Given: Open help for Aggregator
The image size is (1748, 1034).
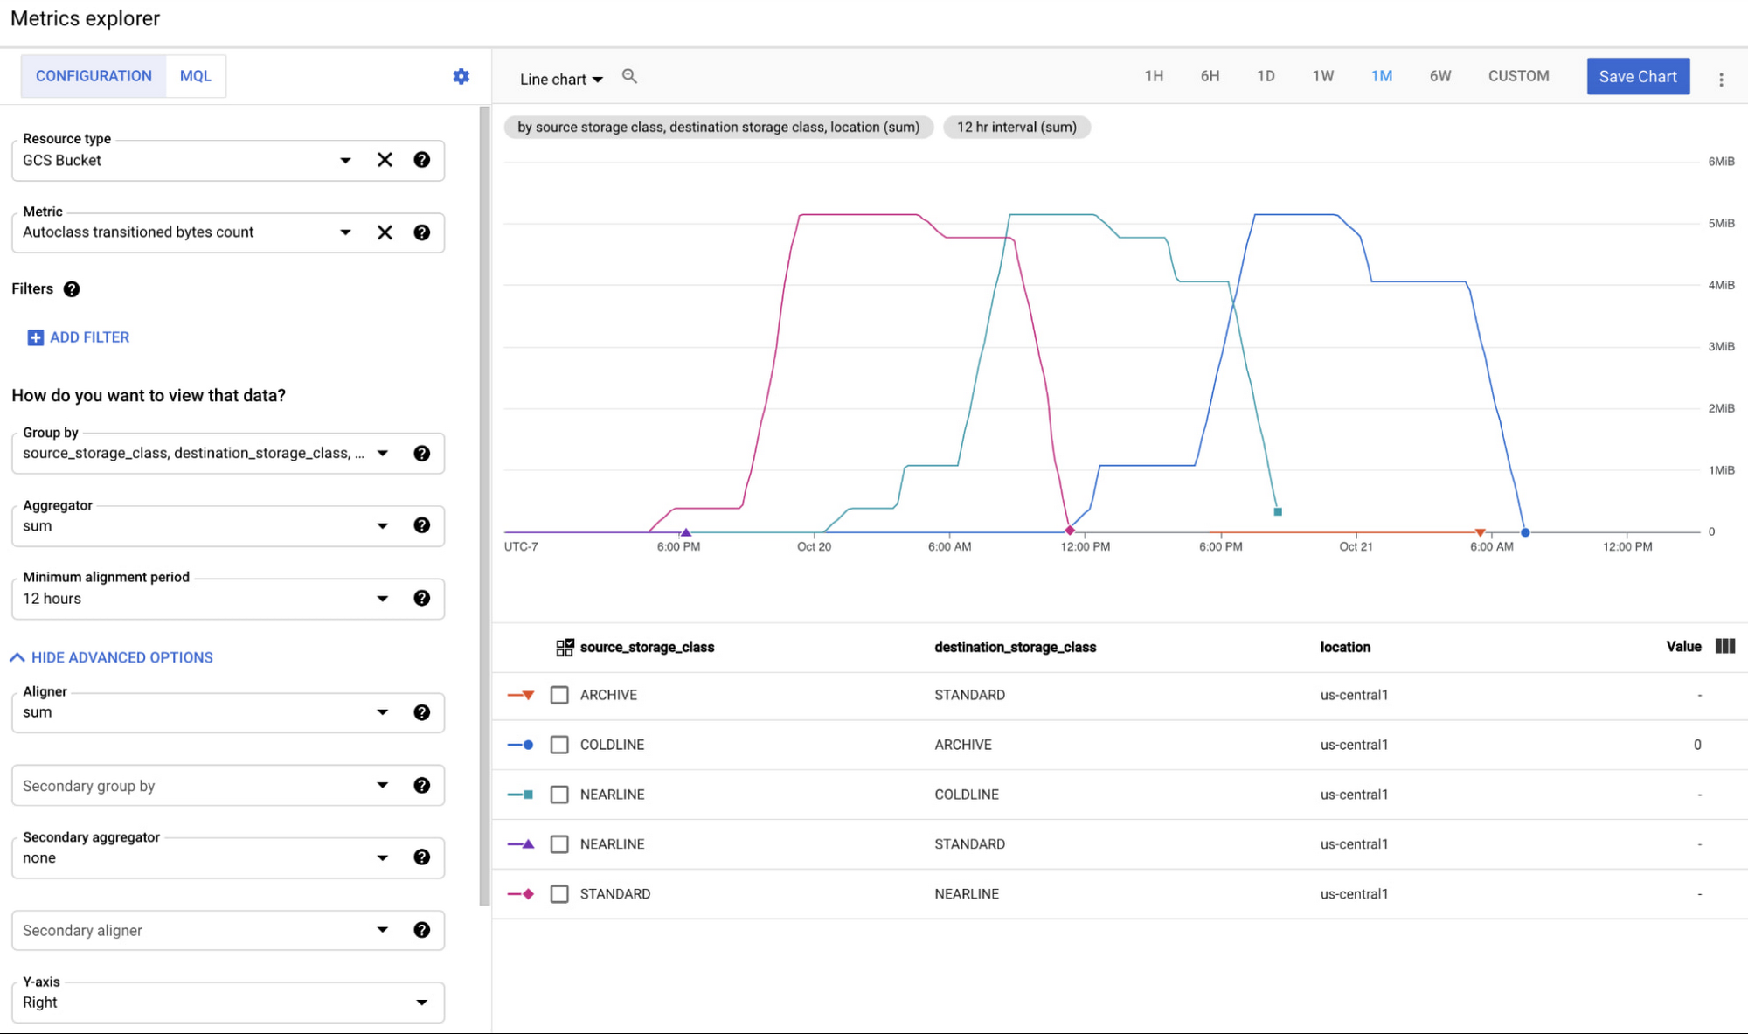Looking at the screenshot, I should (x=422, y=525).
